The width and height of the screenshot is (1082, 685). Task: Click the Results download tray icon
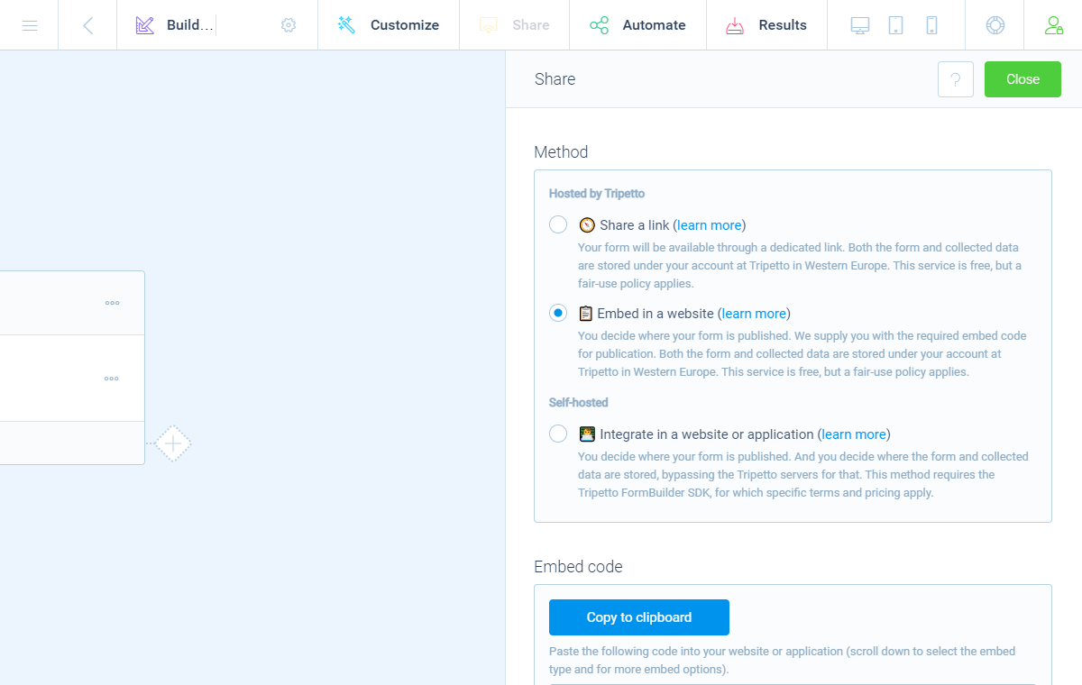tap(735, 25)
